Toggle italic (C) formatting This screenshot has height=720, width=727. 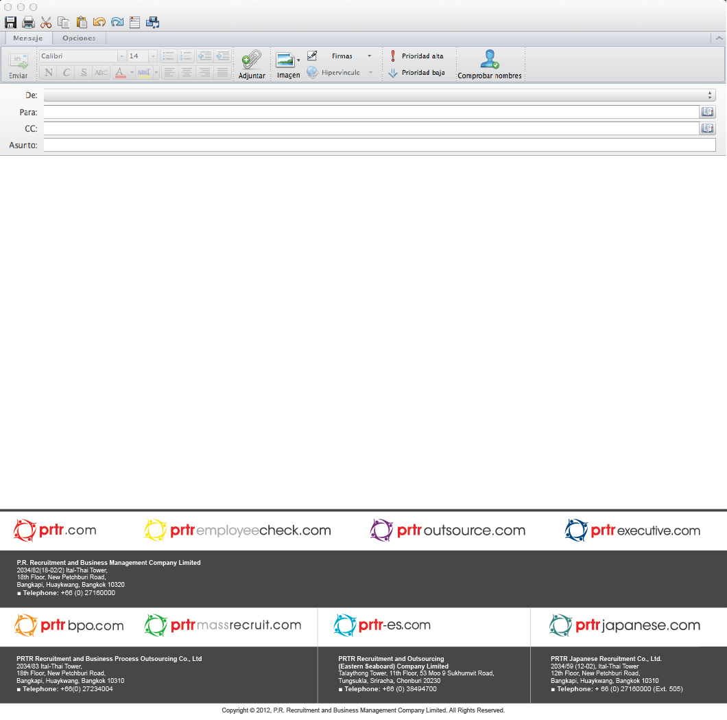tap(66, 73)
